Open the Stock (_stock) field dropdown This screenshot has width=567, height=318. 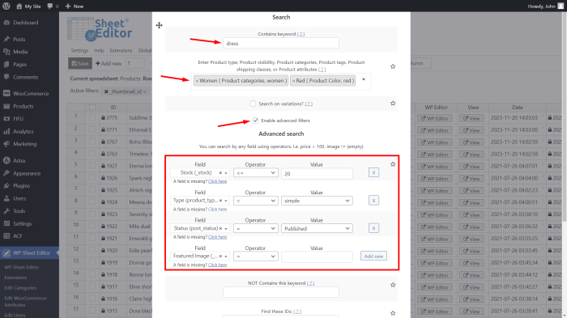tap(199, 172)
